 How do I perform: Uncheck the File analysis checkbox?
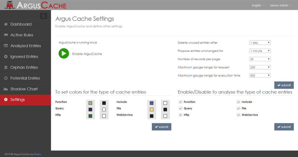238,108
